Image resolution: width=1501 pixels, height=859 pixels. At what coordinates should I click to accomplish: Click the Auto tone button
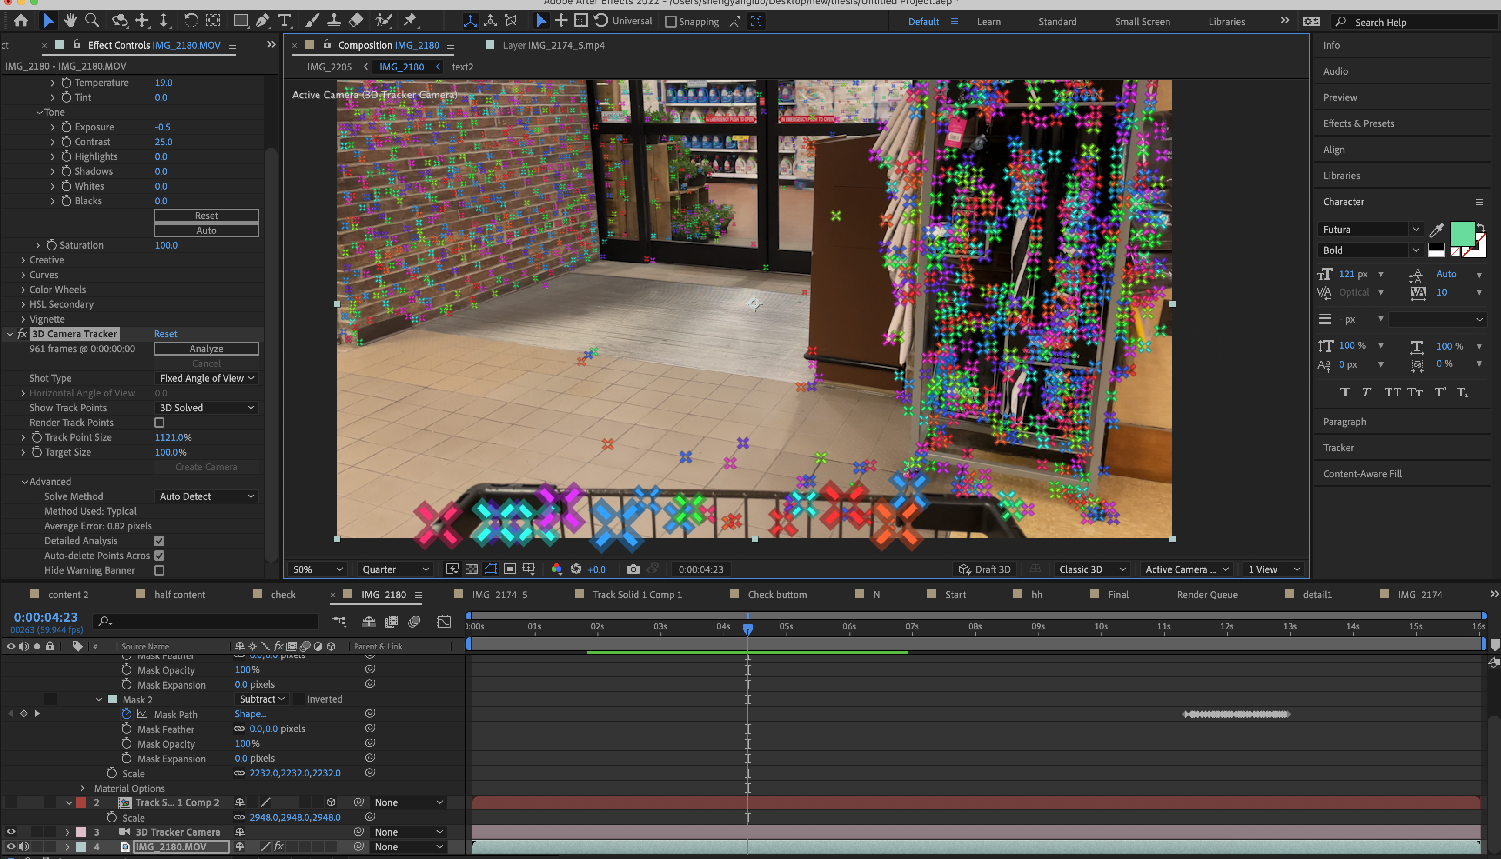[206, 231]
